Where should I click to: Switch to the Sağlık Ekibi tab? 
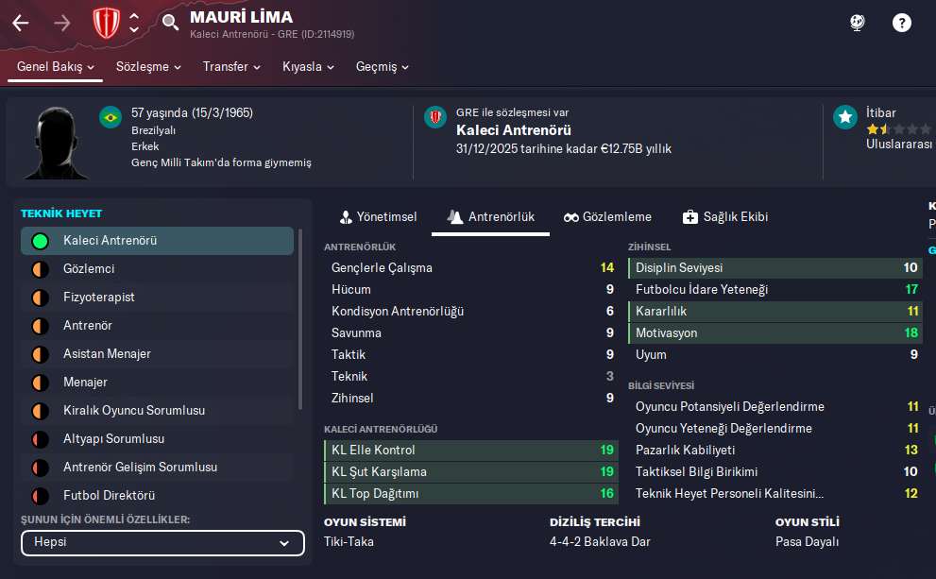(725, 217)
